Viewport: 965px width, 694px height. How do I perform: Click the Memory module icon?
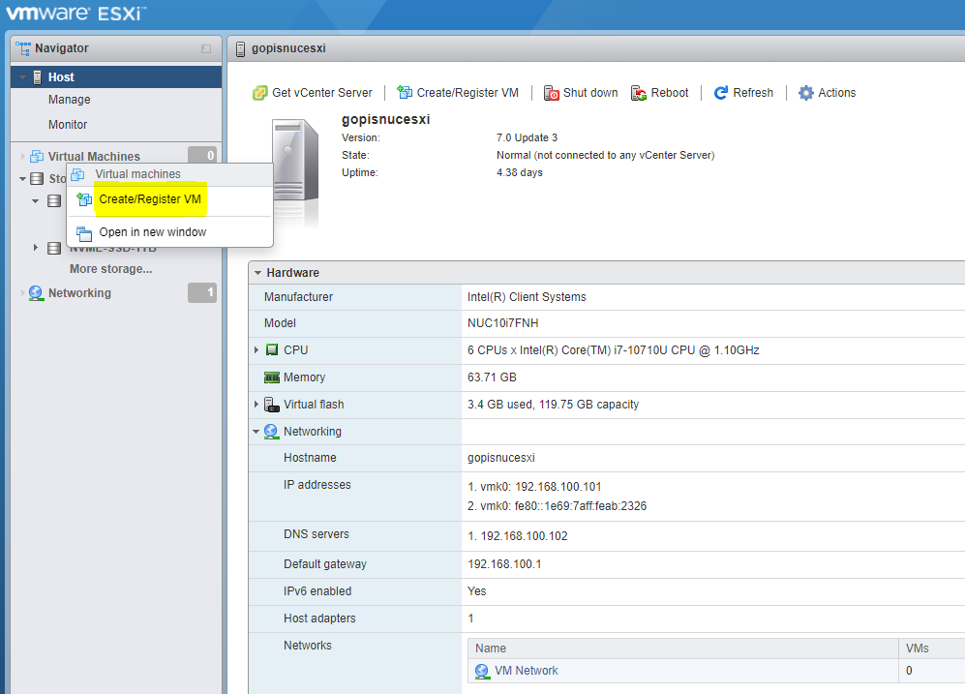click(271, 377)
